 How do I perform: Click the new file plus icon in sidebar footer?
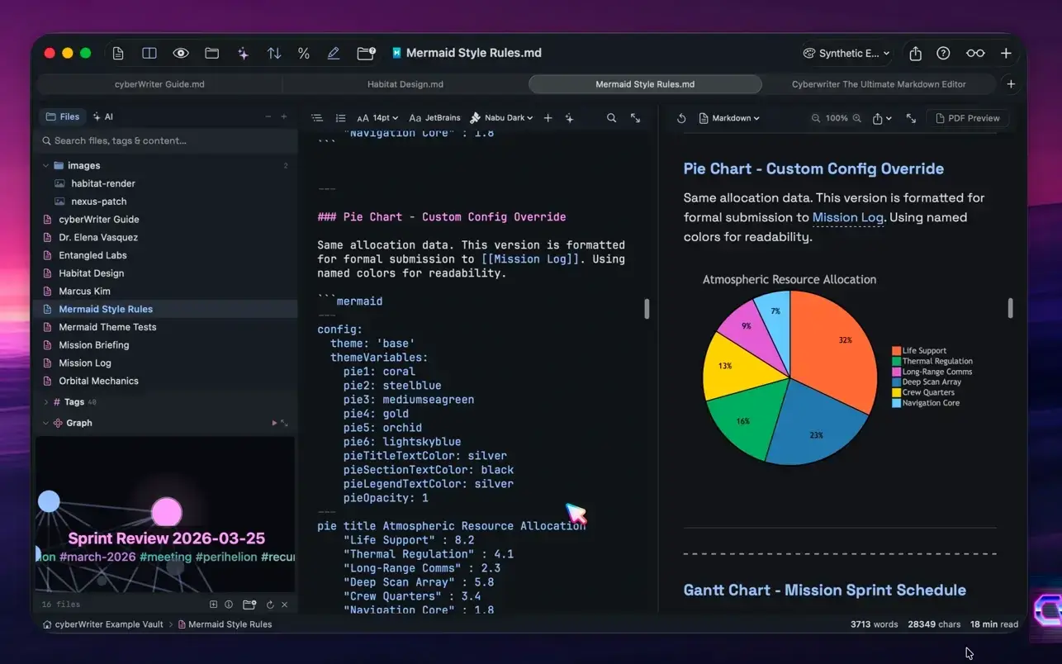pos(214,605)
